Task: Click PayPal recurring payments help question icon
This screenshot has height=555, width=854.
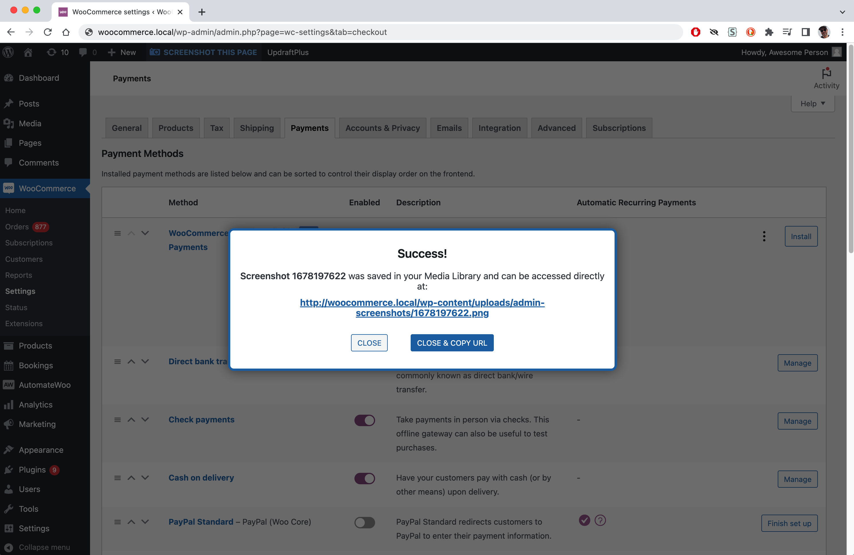Action: coord(600,520)
